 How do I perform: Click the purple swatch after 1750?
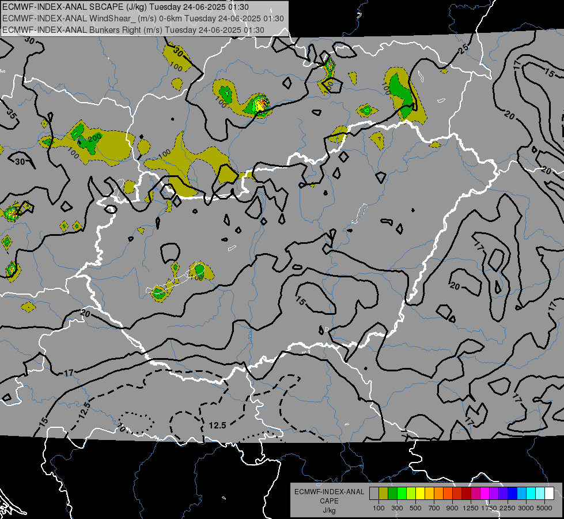494,493
